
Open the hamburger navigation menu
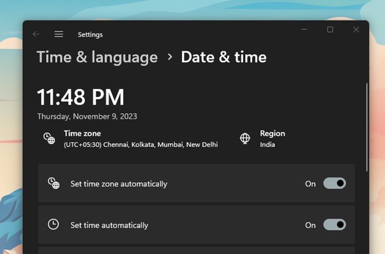59,35
